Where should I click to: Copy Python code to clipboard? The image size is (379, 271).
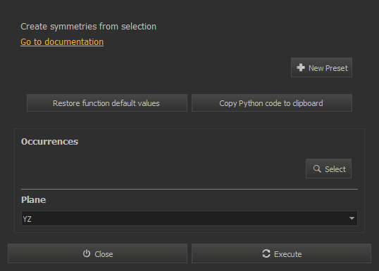point(272,103)
